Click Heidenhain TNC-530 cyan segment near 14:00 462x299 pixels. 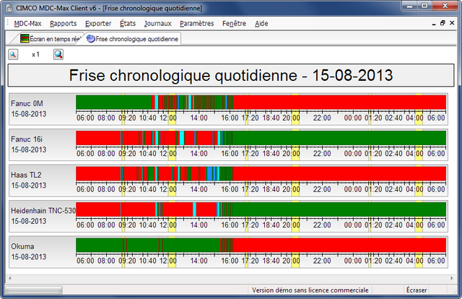(194, 209)
